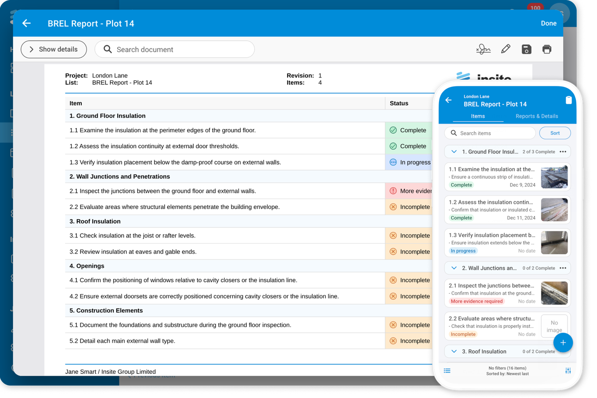The width and height of the screenshot is (597, 398).
Task: Click the Done button
Action: click(549, 23)
